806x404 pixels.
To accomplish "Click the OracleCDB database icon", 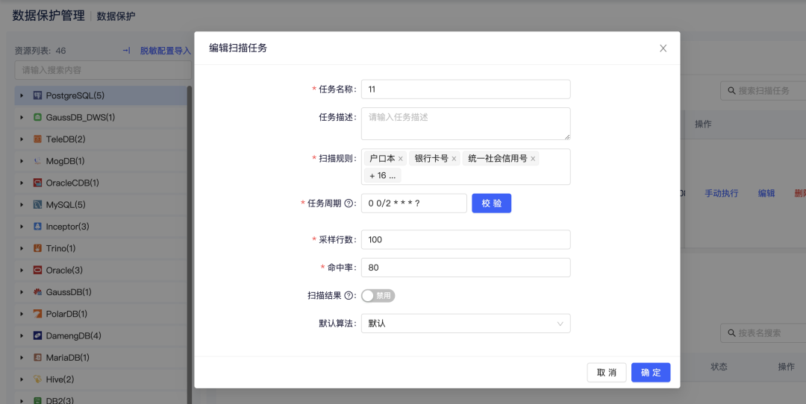I will (x=37, y=183).
